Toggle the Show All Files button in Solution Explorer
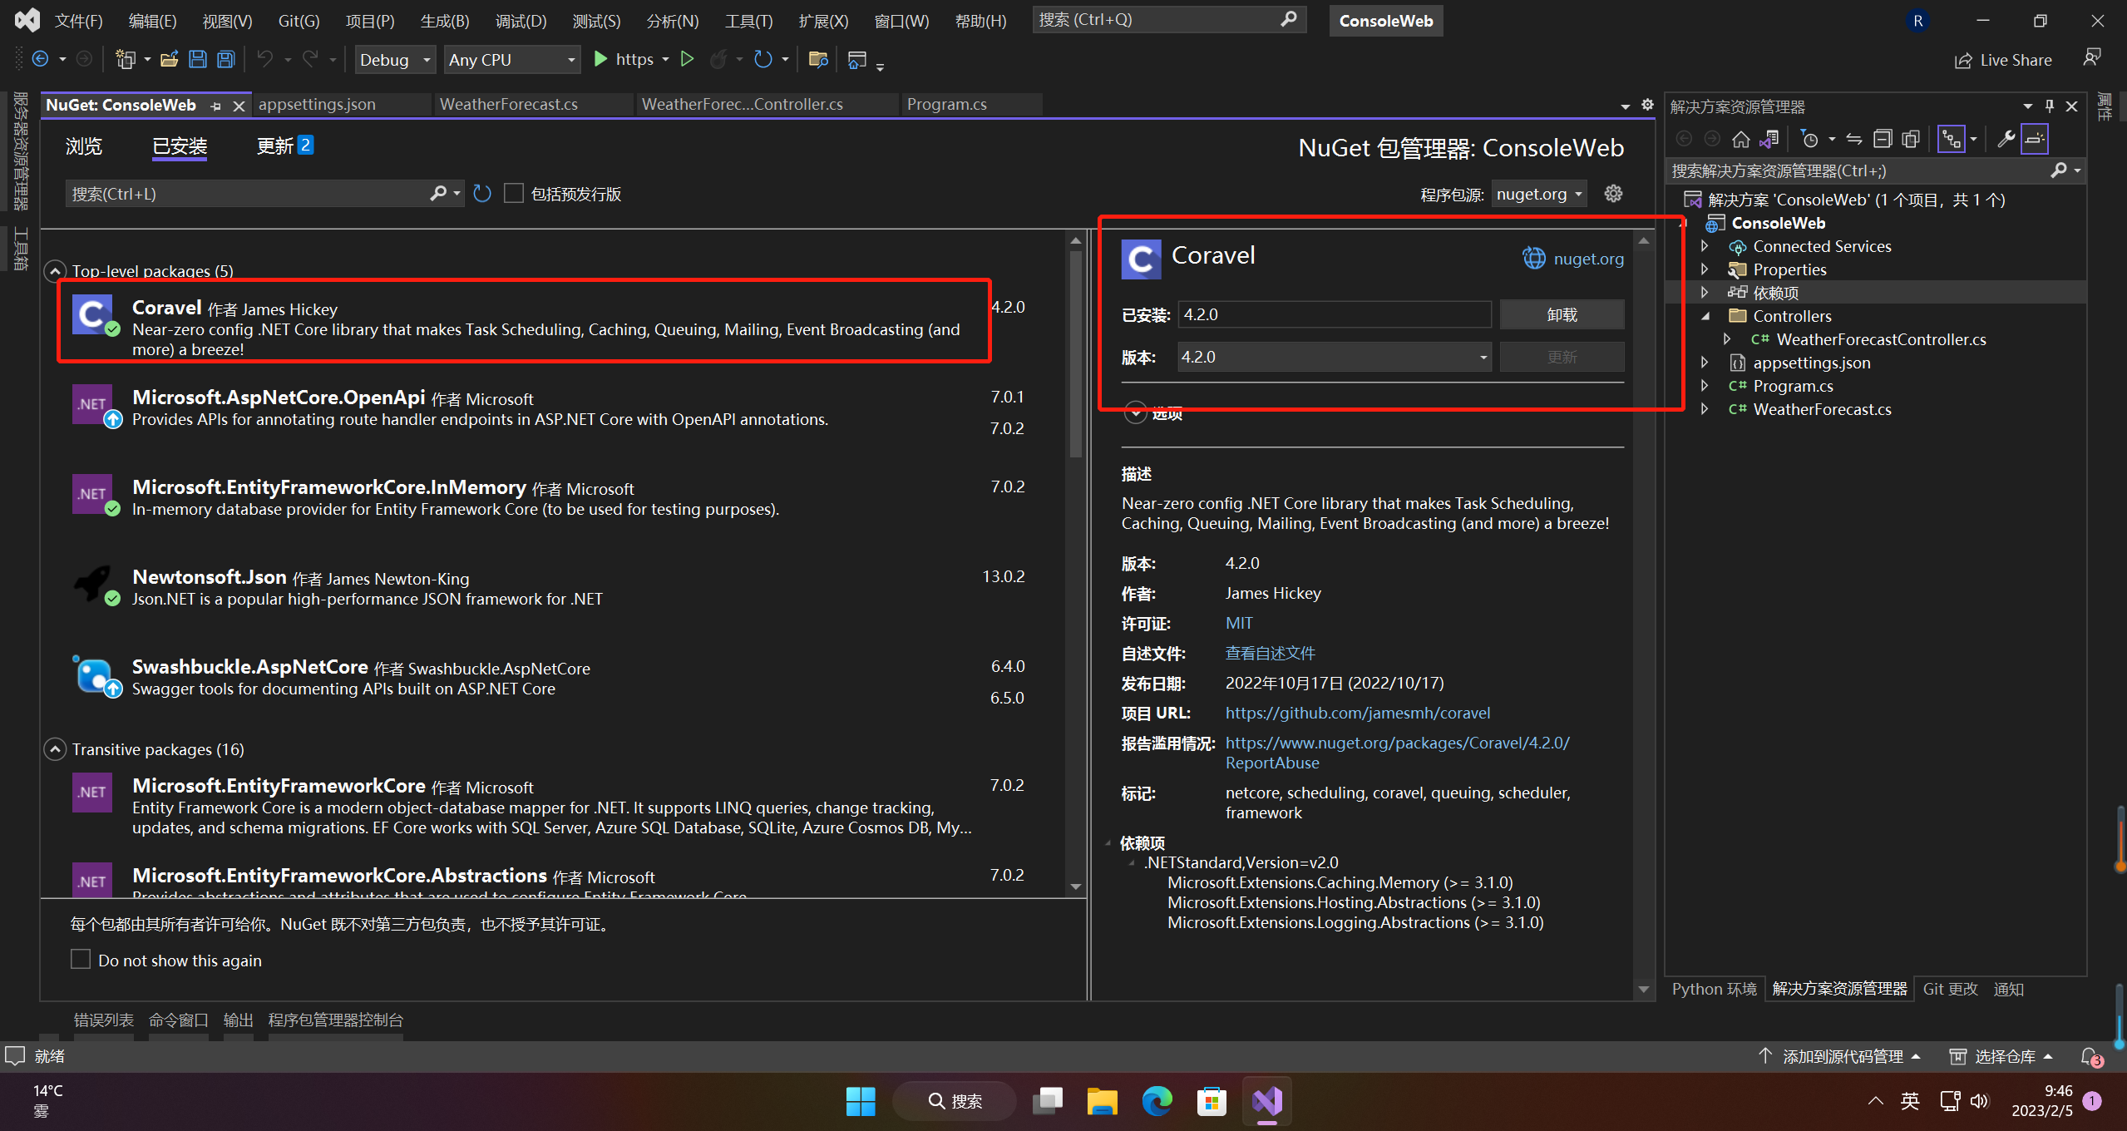The width and height of the screenshot is (2127, 1131). [x=1911, y=139]
